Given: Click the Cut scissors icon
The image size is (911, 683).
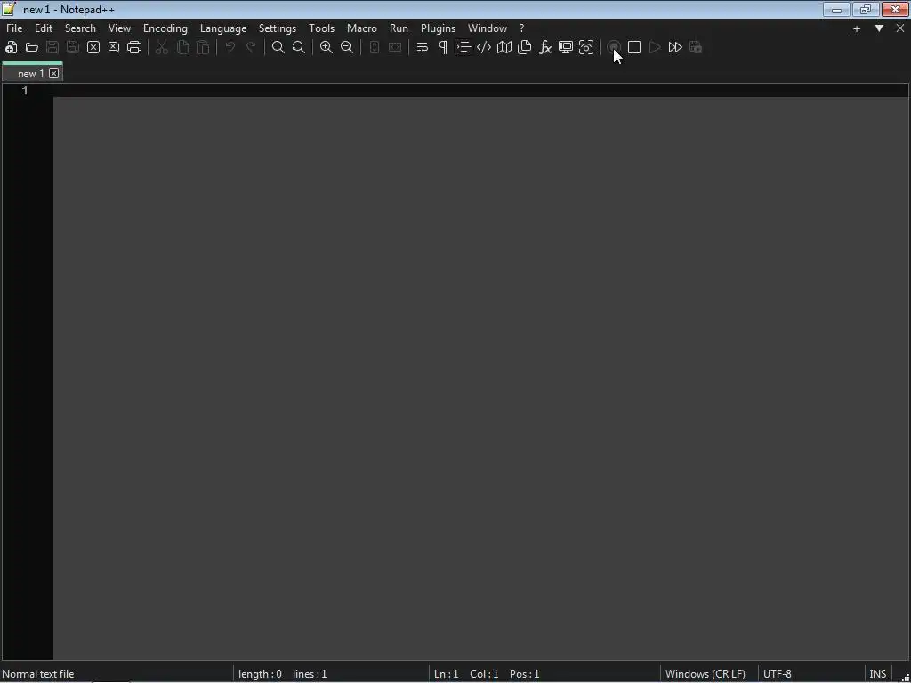Looking at the screenshot, I should click(x=162, y=48).
